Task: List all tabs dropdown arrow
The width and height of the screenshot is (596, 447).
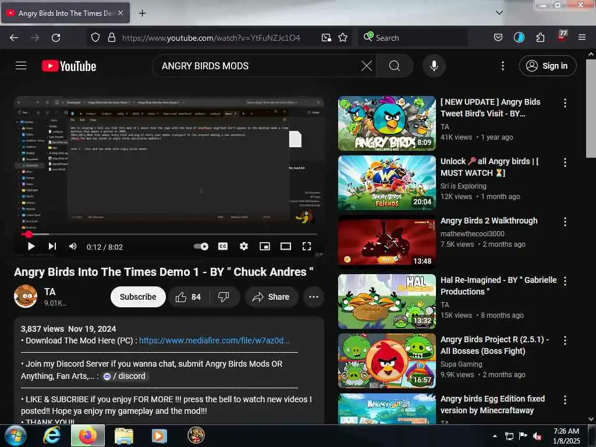Action: (499, 13)
